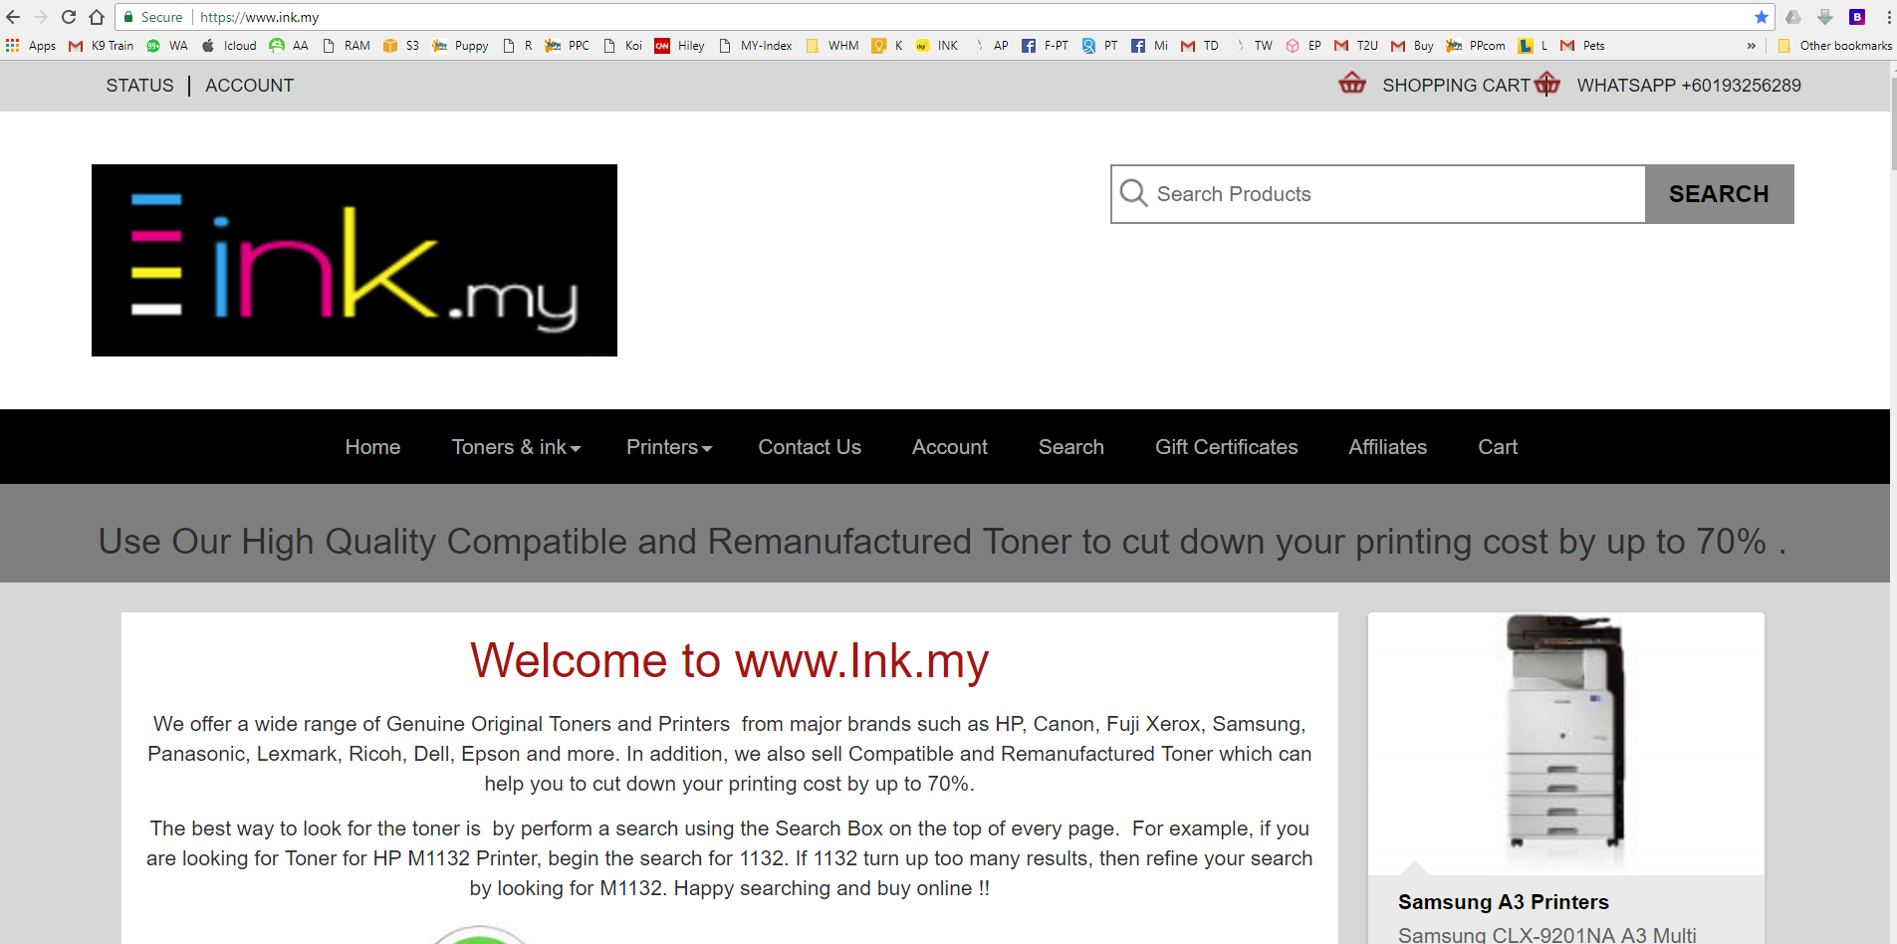
Task: View site security info via the padlock
Action: tap(128, 17)
